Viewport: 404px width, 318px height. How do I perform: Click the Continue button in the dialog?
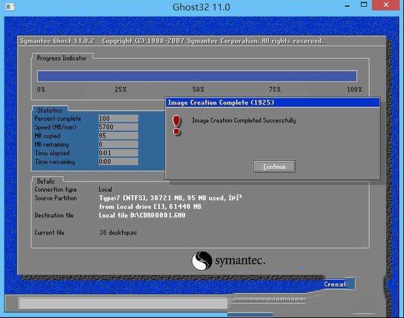274,167
